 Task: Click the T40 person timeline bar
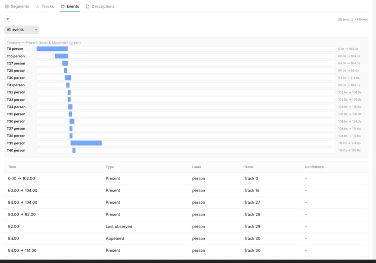[74, 150]
